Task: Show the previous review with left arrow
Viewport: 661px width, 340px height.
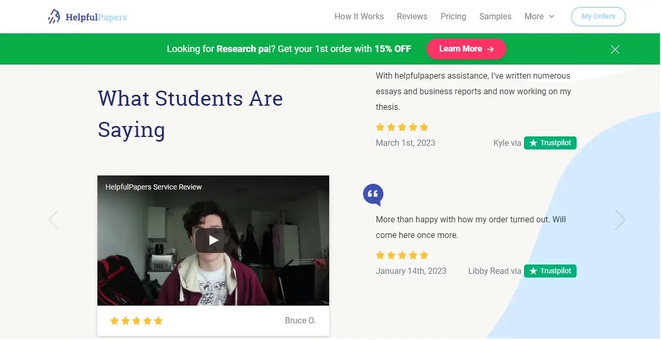Action: (x=54, y=220)
